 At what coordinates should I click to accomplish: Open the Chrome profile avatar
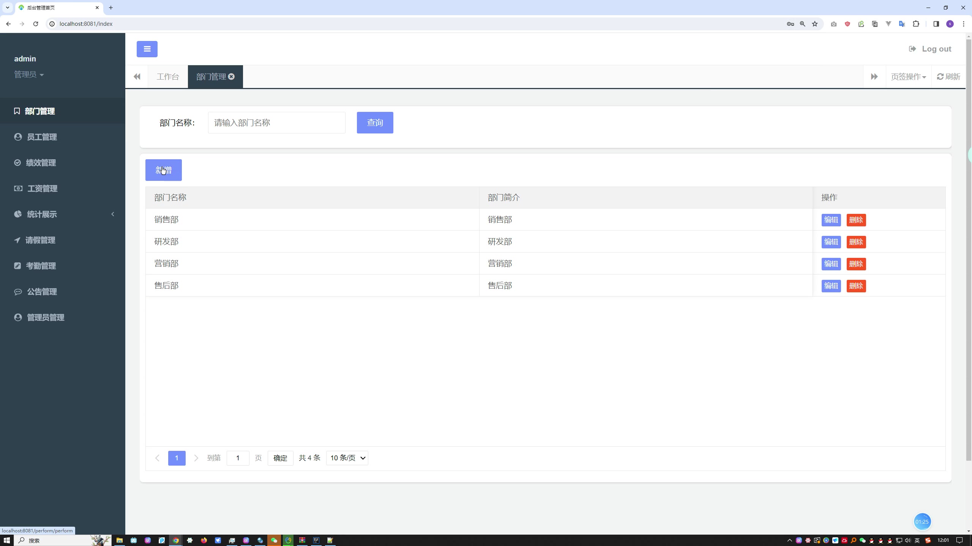tap(950, 24)
